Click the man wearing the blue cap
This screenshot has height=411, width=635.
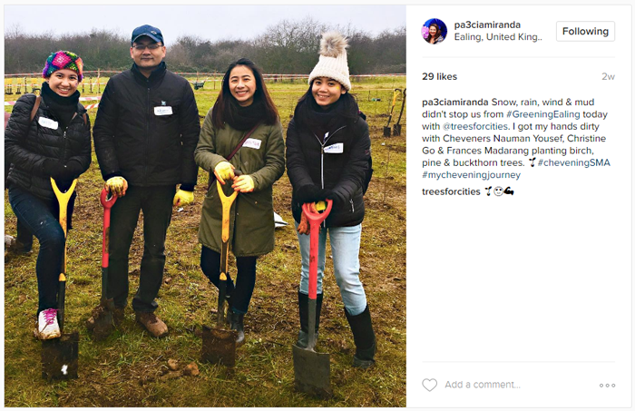(x=146, y=180)
